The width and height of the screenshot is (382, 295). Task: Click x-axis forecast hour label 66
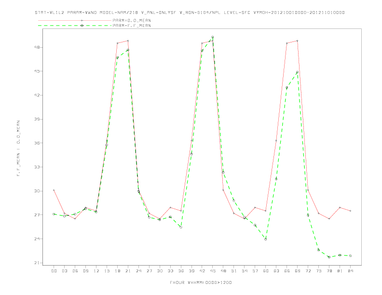click(x=287, y=271)
